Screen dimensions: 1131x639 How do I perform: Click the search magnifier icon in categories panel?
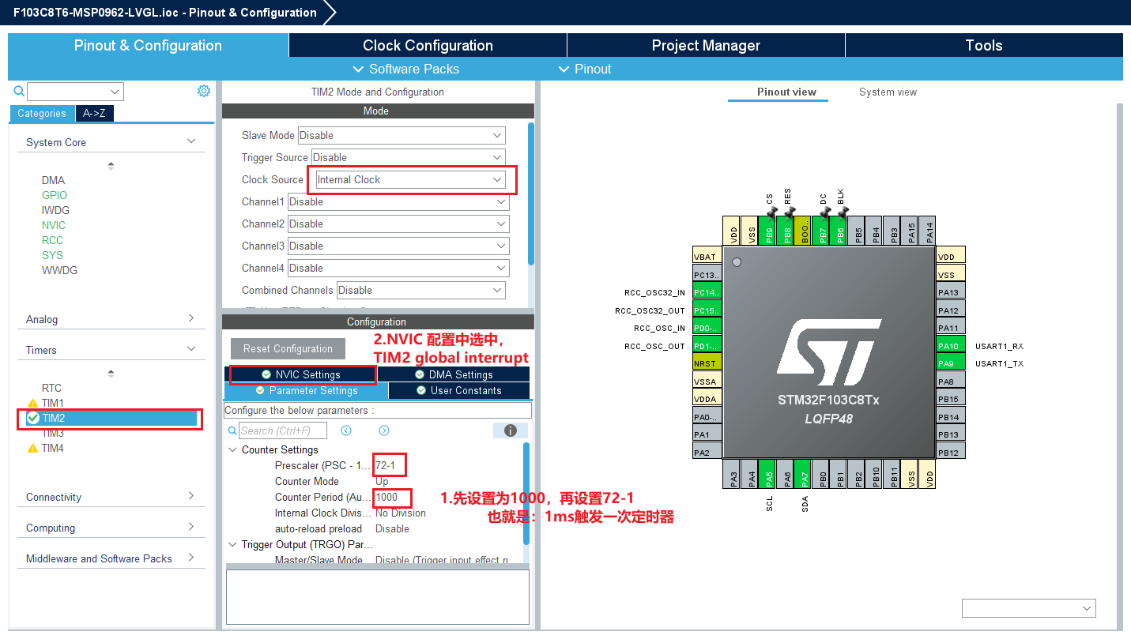tap(19, 92)
